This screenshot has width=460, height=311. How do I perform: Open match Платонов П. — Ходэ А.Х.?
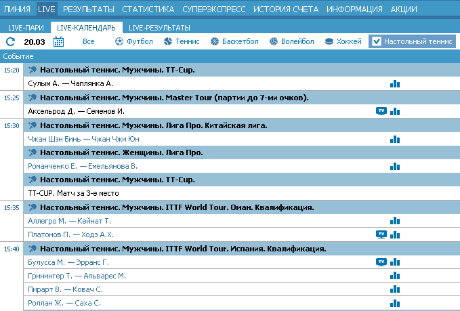coord(70,234)
